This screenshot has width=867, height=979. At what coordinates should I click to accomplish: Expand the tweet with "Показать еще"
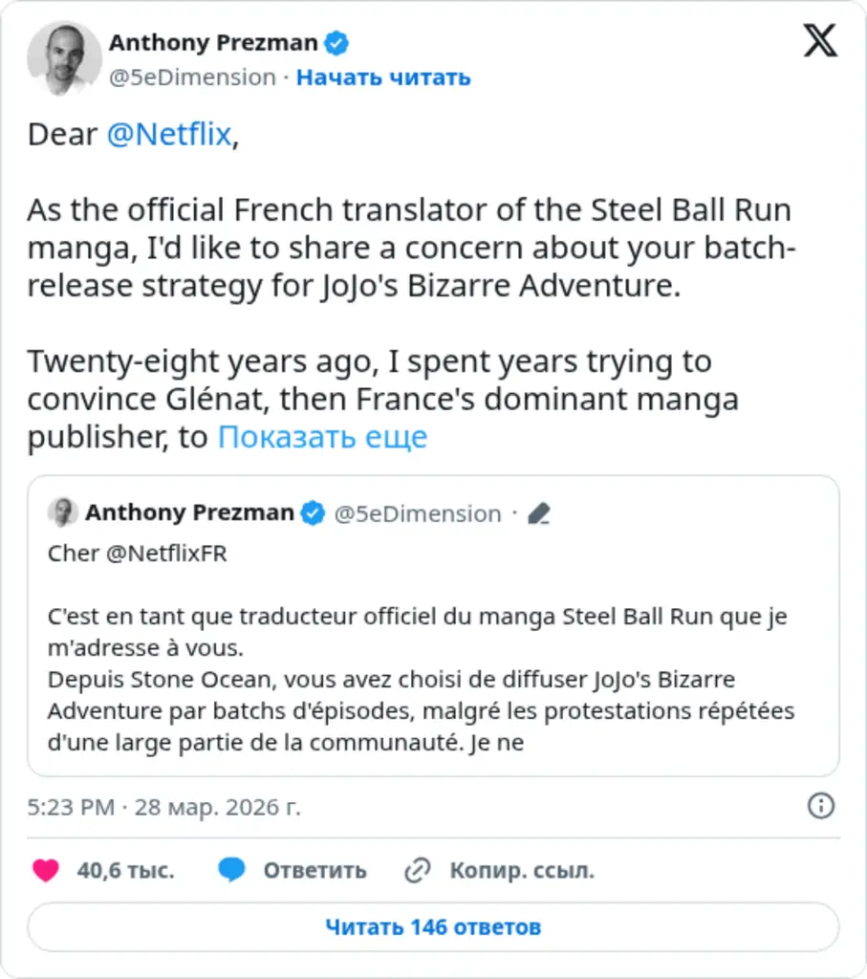point(322,437)
